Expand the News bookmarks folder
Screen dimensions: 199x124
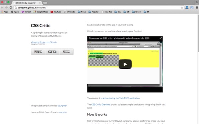(82, 12)
